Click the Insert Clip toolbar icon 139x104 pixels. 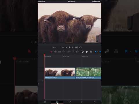[69, 52]
